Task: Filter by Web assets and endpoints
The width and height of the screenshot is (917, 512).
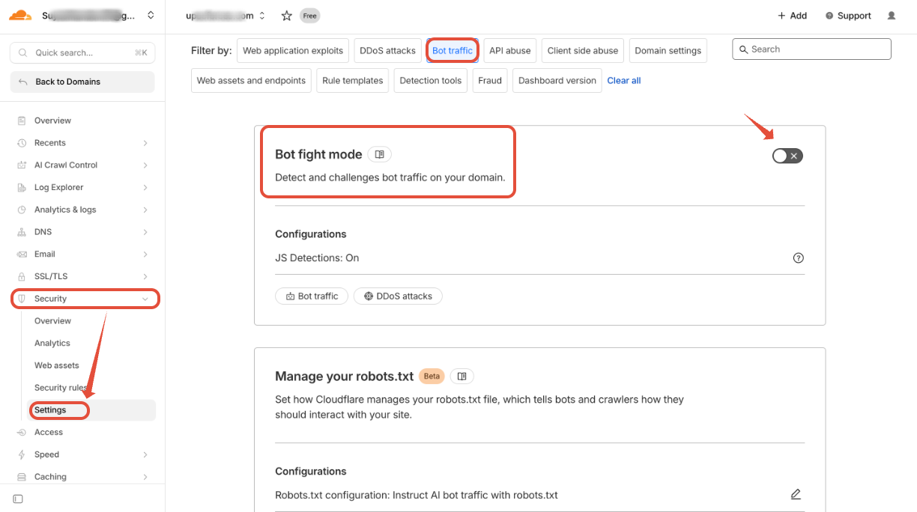Action: coord(251,81)
